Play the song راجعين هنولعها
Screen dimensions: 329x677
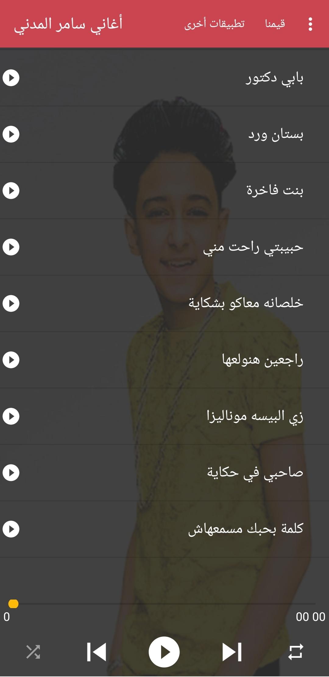11,360
